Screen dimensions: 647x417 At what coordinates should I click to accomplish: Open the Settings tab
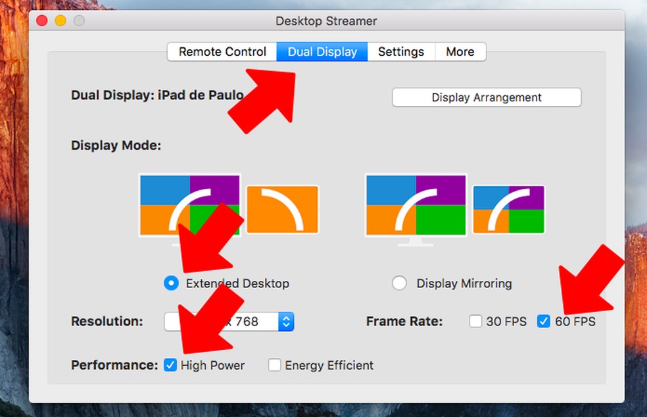(401, 52)
